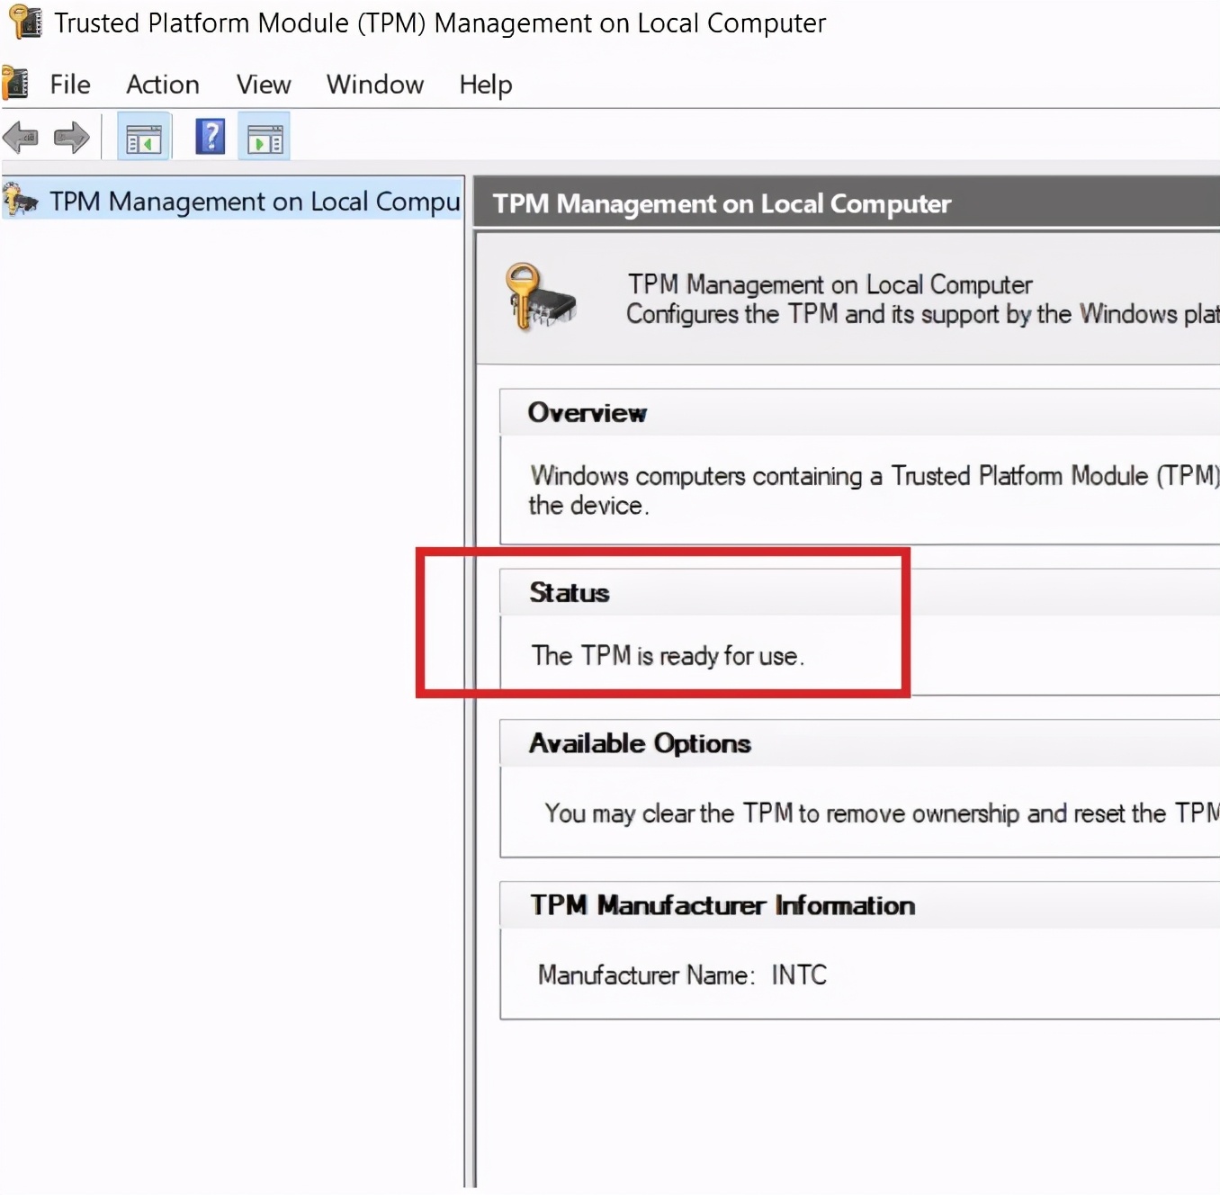Screen dimensions: 1220x1195
Task: Click the 'You may clear the TPM' description text
Action: pos(882,813)
